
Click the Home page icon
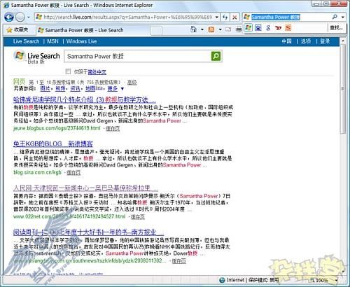coord(193,29)
